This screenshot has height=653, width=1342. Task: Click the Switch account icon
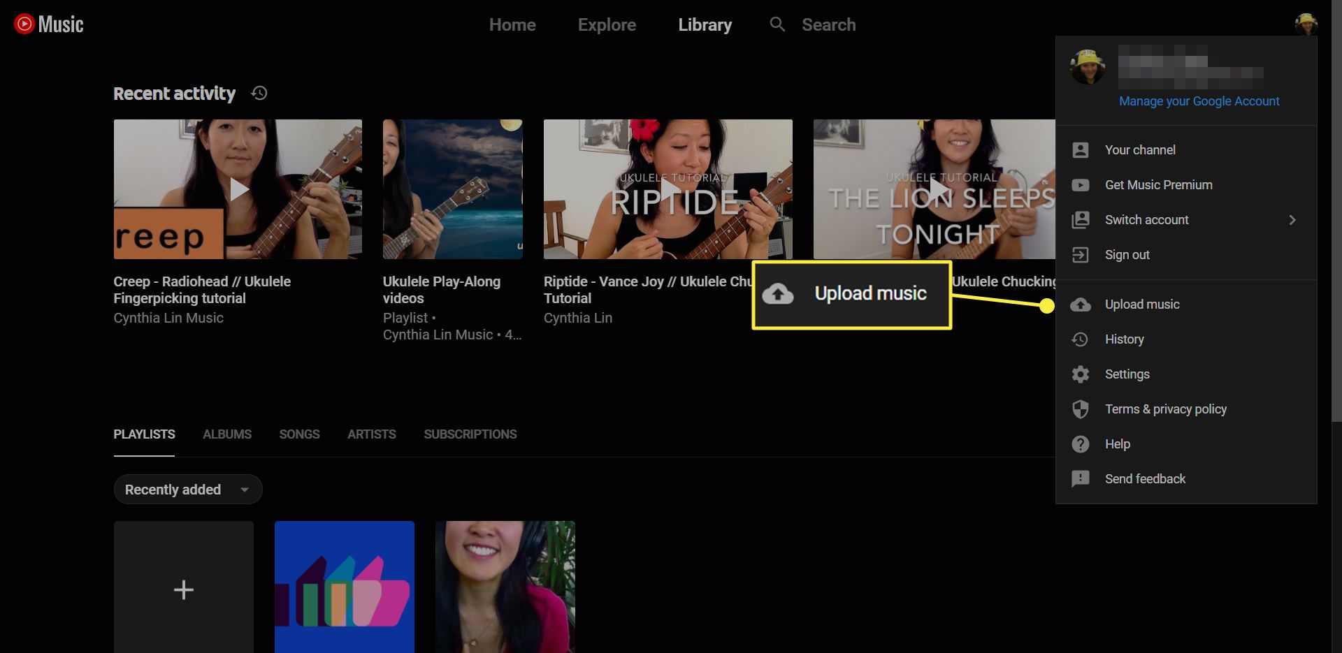click(1081, 220)
